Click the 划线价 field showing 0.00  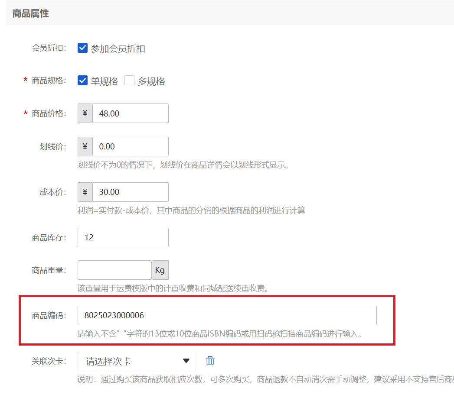(x=130, y=147)
